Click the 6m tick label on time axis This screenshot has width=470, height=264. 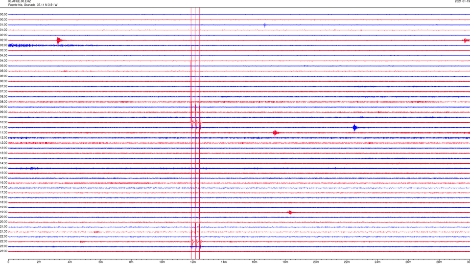click(x=100, y=262)
